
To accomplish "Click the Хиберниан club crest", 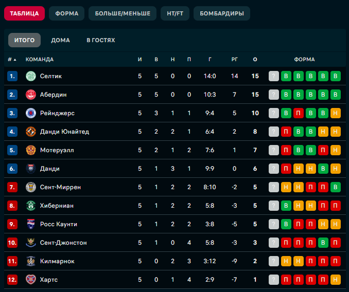I will (x=31, y=206).
